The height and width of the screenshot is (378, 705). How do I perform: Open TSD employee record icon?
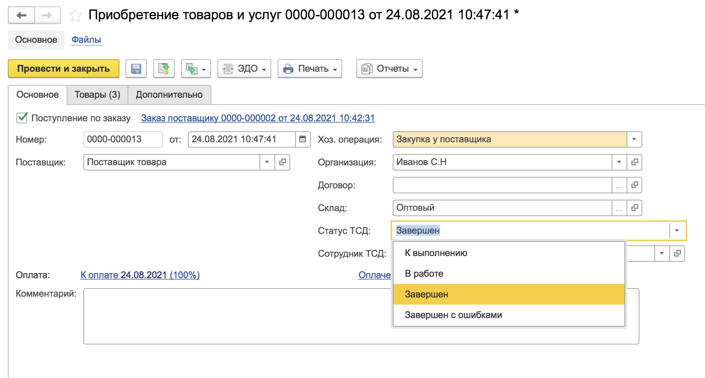(677, 253)
